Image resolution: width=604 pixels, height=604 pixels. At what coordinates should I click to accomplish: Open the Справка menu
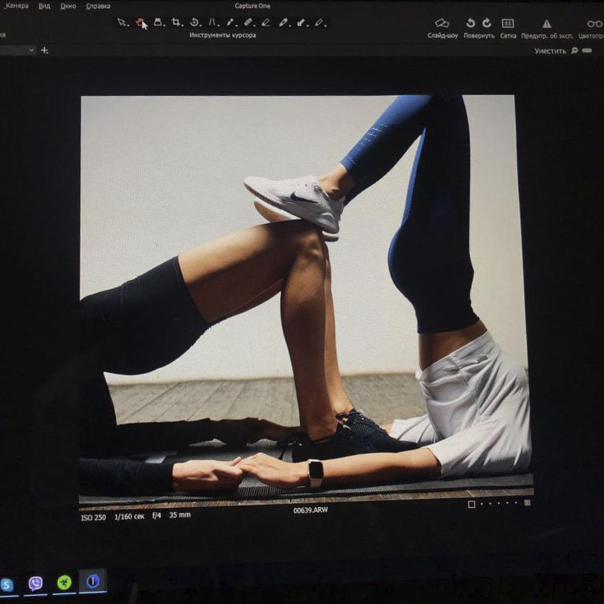98,6
